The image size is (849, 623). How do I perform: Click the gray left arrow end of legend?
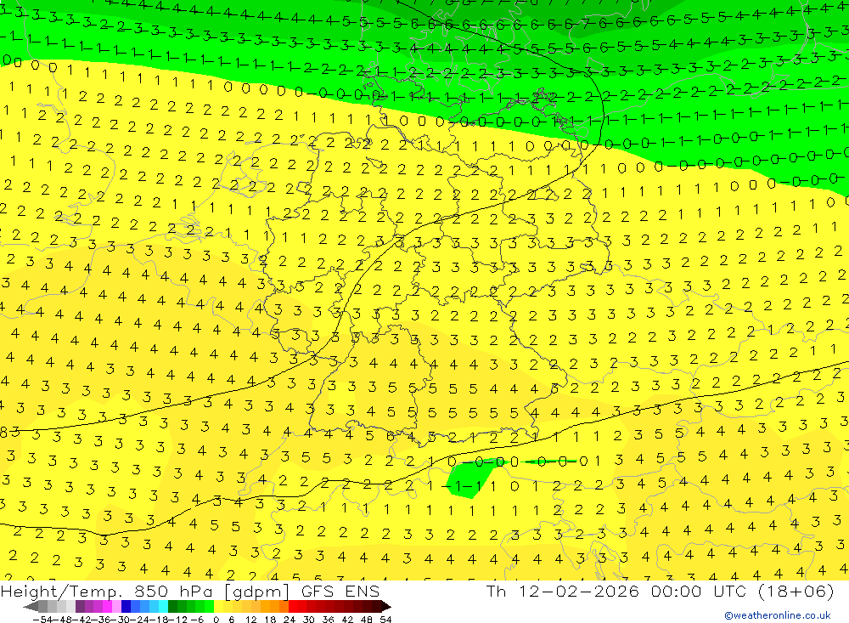[x=31, y=607]
